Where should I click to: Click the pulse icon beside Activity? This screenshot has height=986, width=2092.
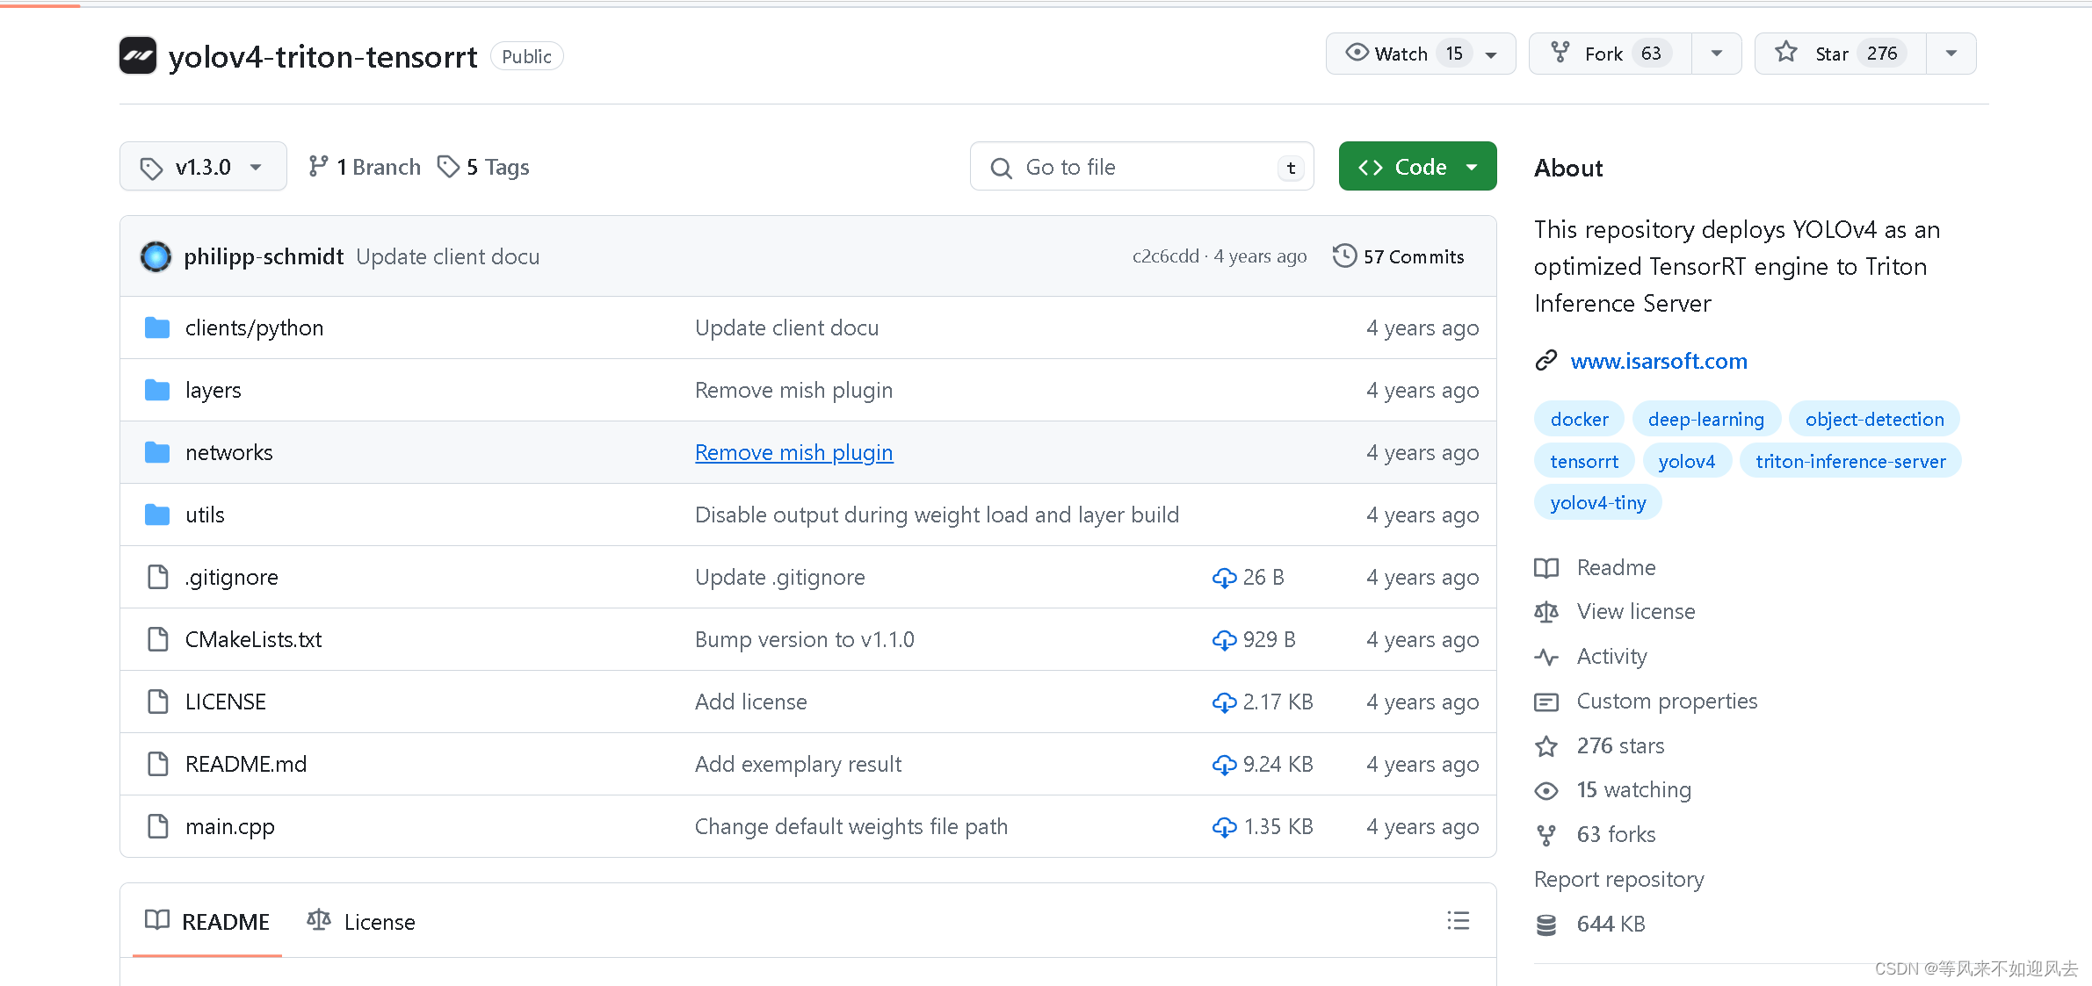(x=1546, y=657)
